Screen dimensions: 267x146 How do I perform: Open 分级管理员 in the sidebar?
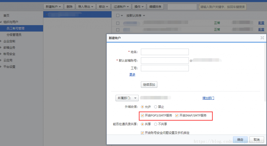coord(14,35)
